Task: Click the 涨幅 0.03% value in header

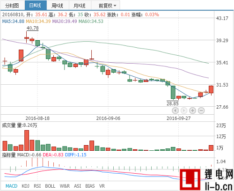Action: (x=152, y=15)
